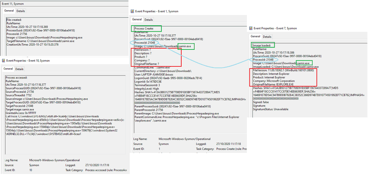Click TerminalSessionId 3 line

pyautogui.click(x=148, y=85)
